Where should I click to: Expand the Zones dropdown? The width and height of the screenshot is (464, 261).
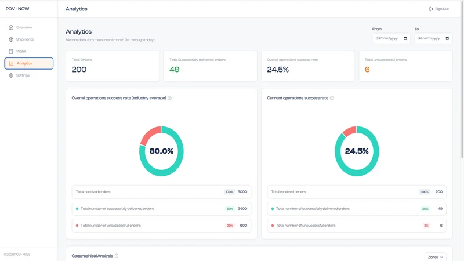[436, 257]
